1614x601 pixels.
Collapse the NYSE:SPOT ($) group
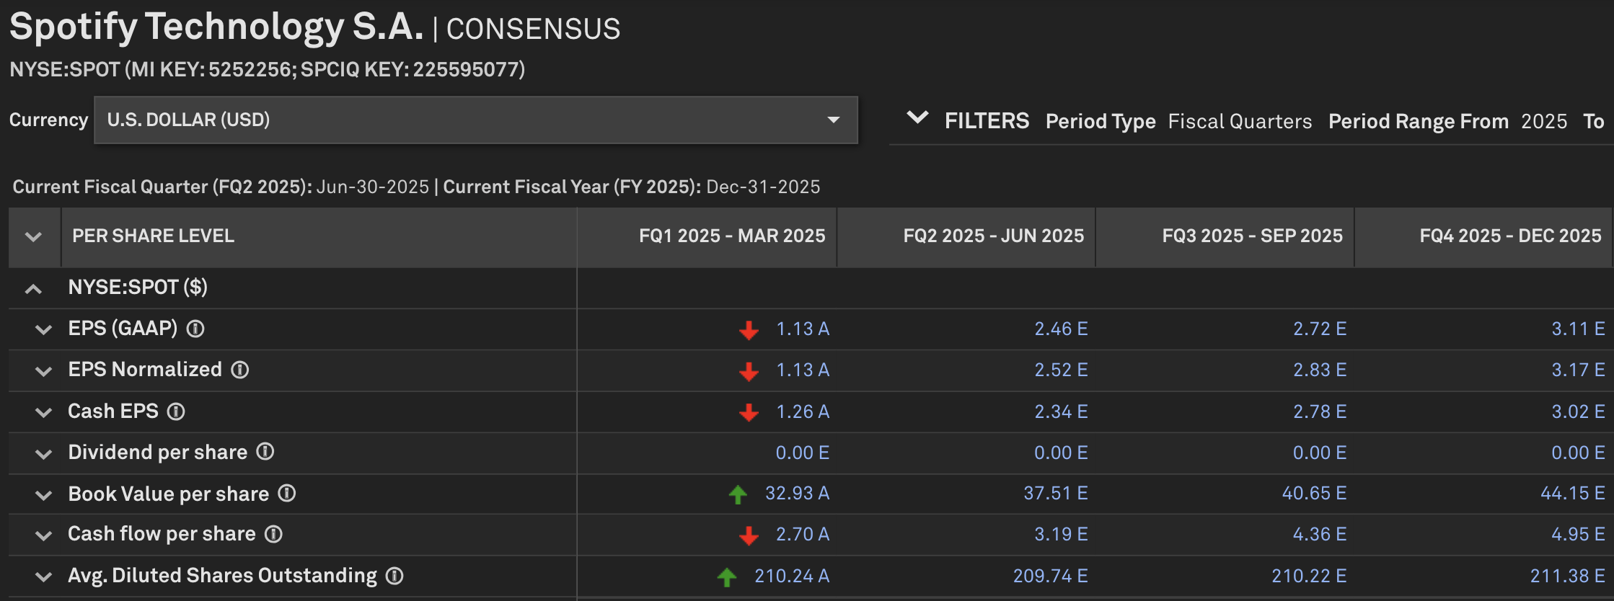click(x=33, y=289)
